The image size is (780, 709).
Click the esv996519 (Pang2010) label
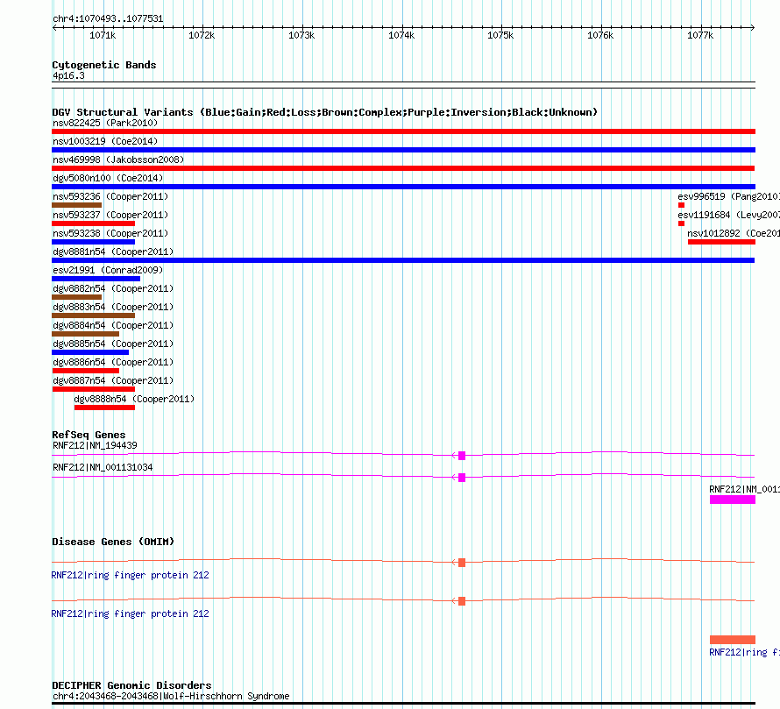coord(728,196)
